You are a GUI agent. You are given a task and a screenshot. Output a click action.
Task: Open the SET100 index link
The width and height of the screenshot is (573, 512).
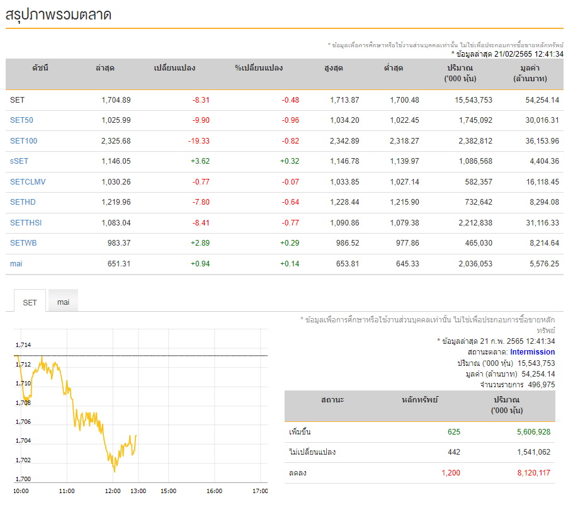coord(24,141)
